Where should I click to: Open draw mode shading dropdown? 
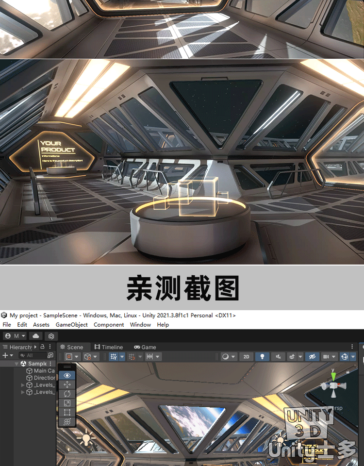tap(229, 357)
